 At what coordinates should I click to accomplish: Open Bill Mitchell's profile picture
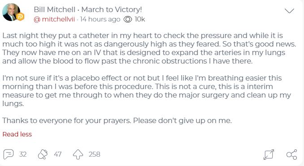tap(11, 12)
